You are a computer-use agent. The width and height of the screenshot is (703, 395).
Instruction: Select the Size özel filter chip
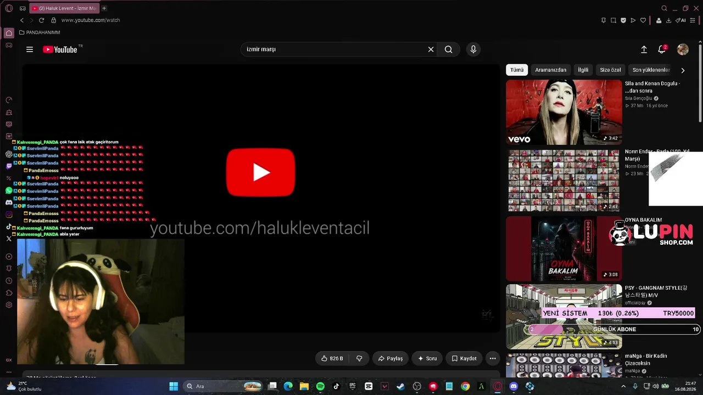click(x=610, y=70)
